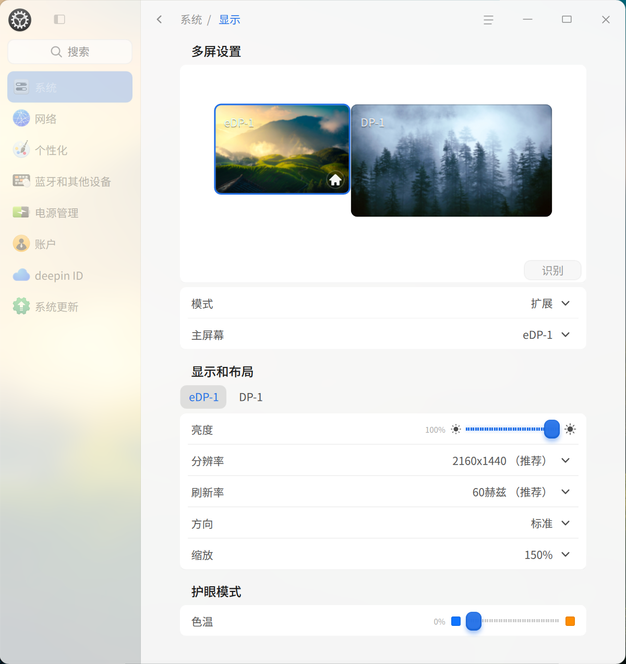The width and height of the screenshot is (626, 664).
Task: Click the home icon on eDP-1 screen
Action: (335, 180)
